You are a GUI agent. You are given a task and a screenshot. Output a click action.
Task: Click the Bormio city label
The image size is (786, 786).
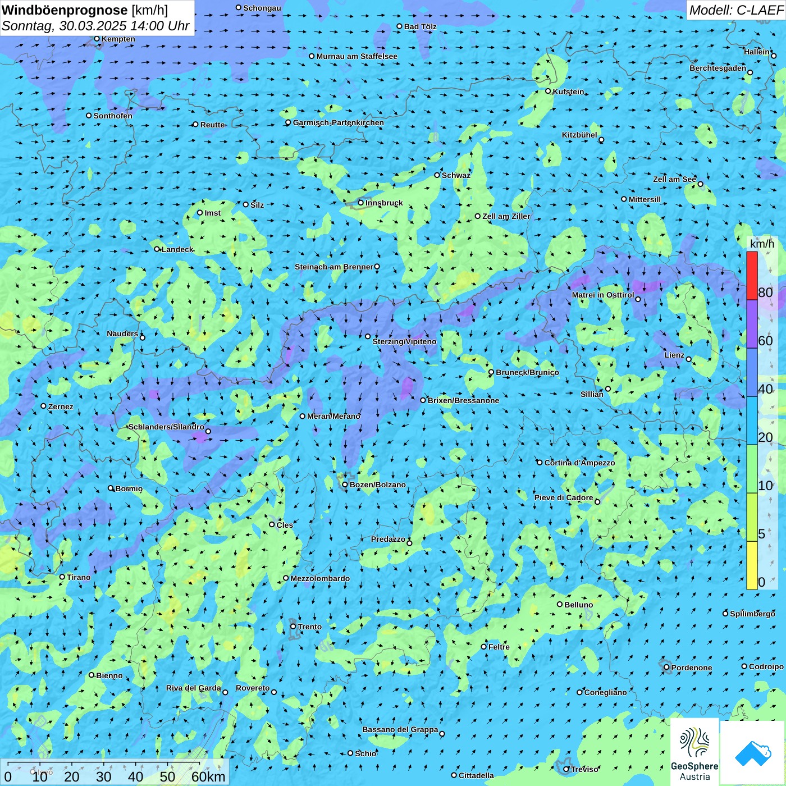click(x=129, y=488)
